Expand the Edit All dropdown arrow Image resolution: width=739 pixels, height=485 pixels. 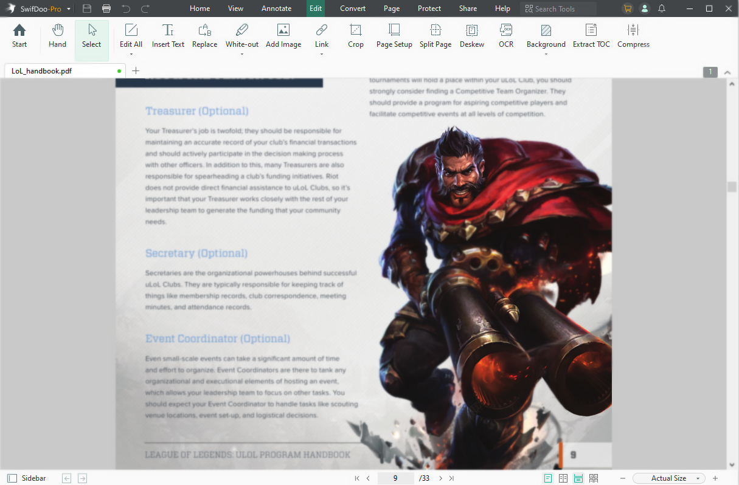(x=131, y=55)
